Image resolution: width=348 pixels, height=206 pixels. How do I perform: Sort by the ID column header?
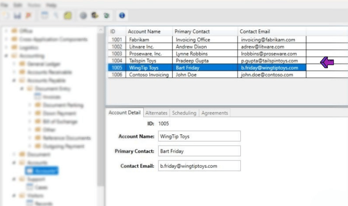pyautogui.click(x=117, y=31)
